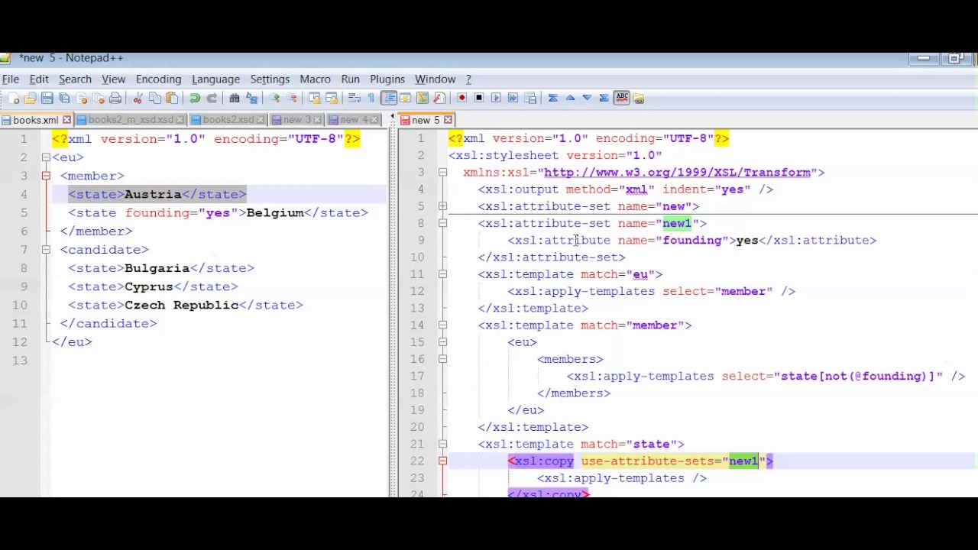The height and width of the screenshot is (550, 978).
Task: Close the new 4 tab
Action: click(375, 120)
